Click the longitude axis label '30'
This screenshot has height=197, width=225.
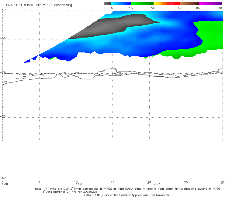pyautogui.click(x=223, y=182)
